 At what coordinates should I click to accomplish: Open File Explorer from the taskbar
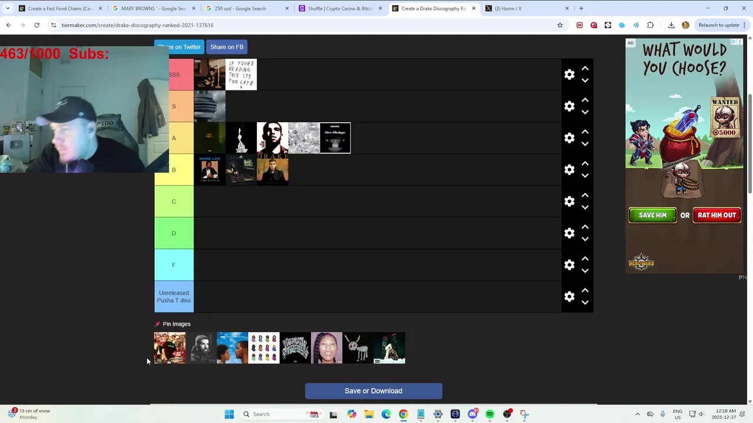369,414
